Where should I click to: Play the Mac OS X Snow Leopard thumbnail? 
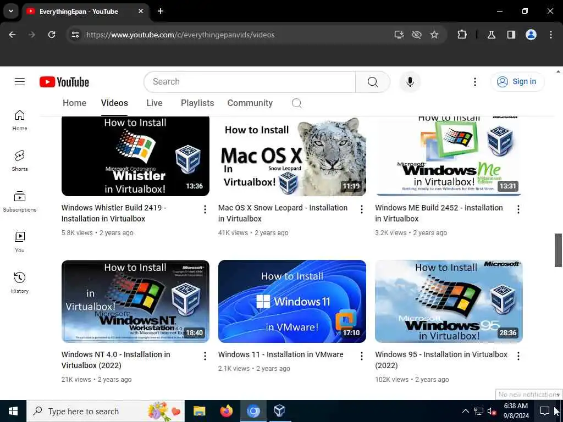tap(292, 156)
